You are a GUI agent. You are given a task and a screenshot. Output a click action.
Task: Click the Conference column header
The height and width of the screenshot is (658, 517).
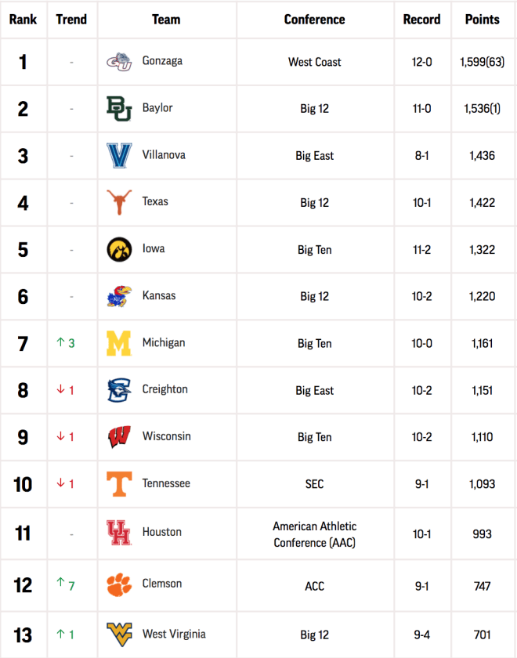(314, 20)
